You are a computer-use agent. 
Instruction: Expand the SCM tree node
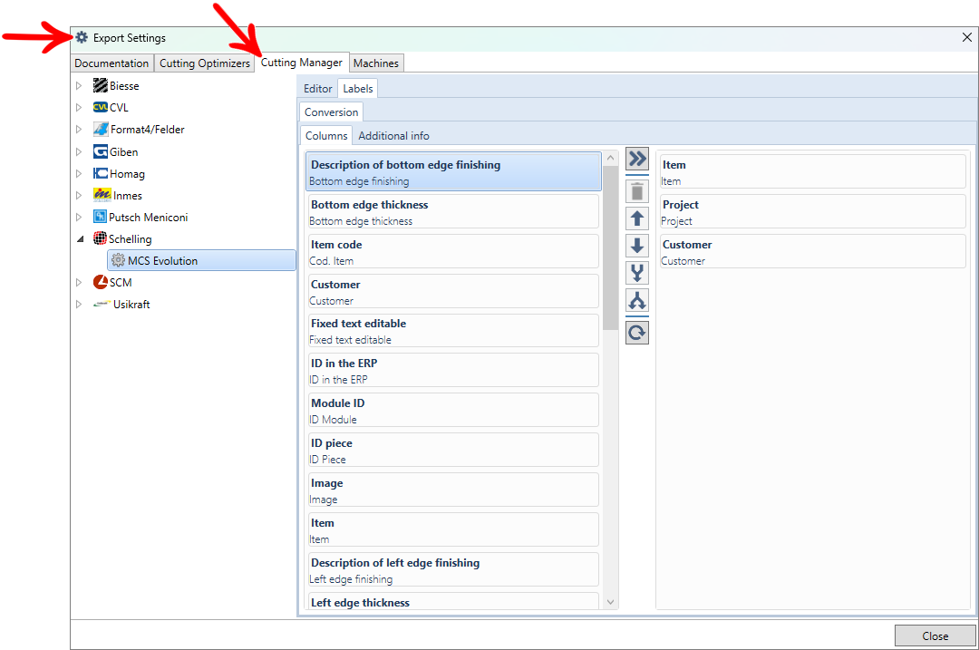point(79,282)
